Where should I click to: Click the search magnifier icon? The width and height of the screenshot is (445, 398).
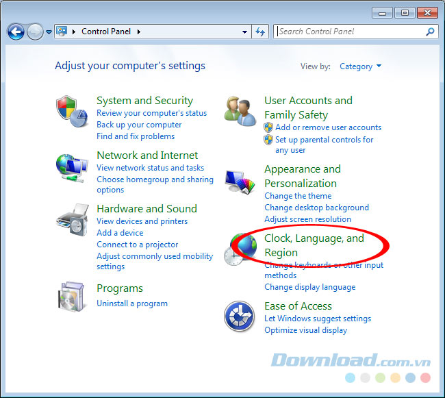[x=430, y=32]
